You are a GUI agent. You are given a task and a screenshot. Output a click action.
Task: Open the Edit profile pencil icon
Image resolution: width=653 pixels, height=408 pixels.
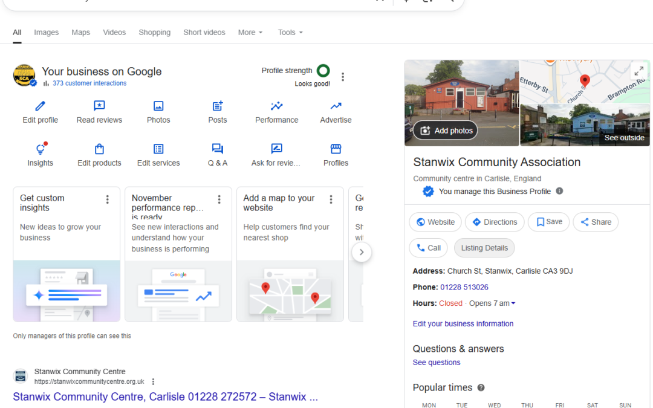(x=41, y=106)
